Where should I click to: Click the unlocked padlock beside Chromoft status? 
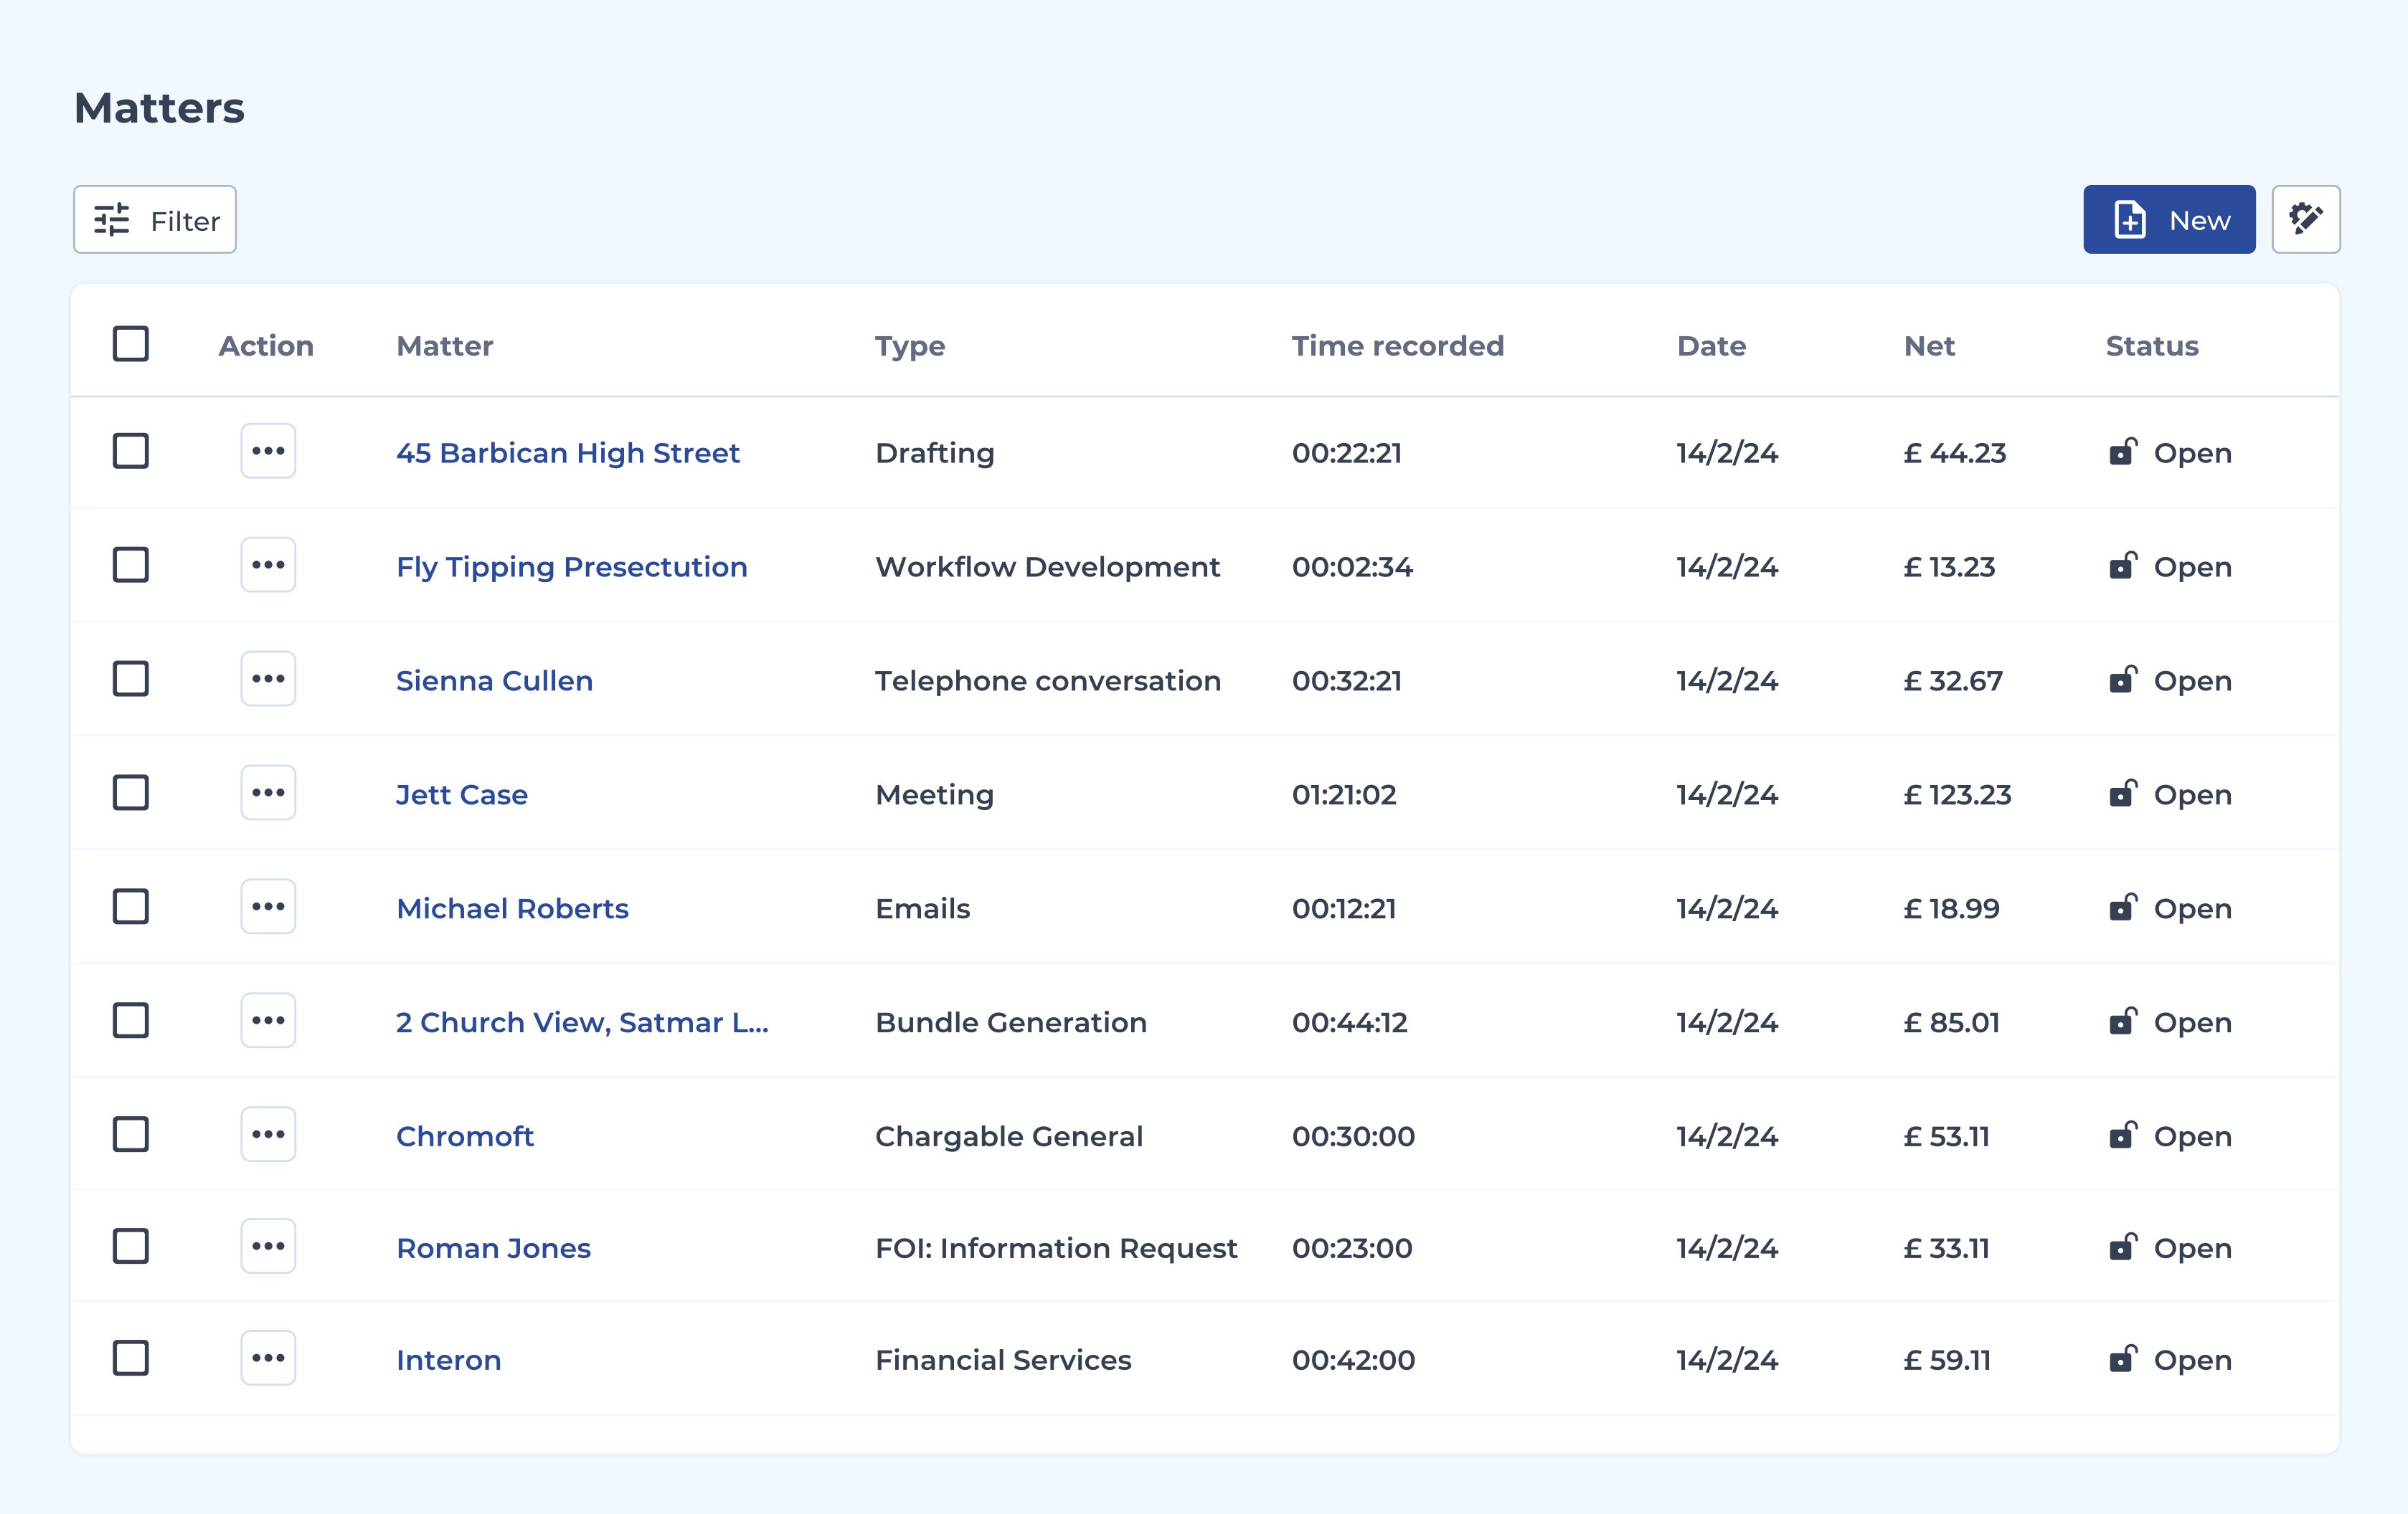coord(2123,1134)
